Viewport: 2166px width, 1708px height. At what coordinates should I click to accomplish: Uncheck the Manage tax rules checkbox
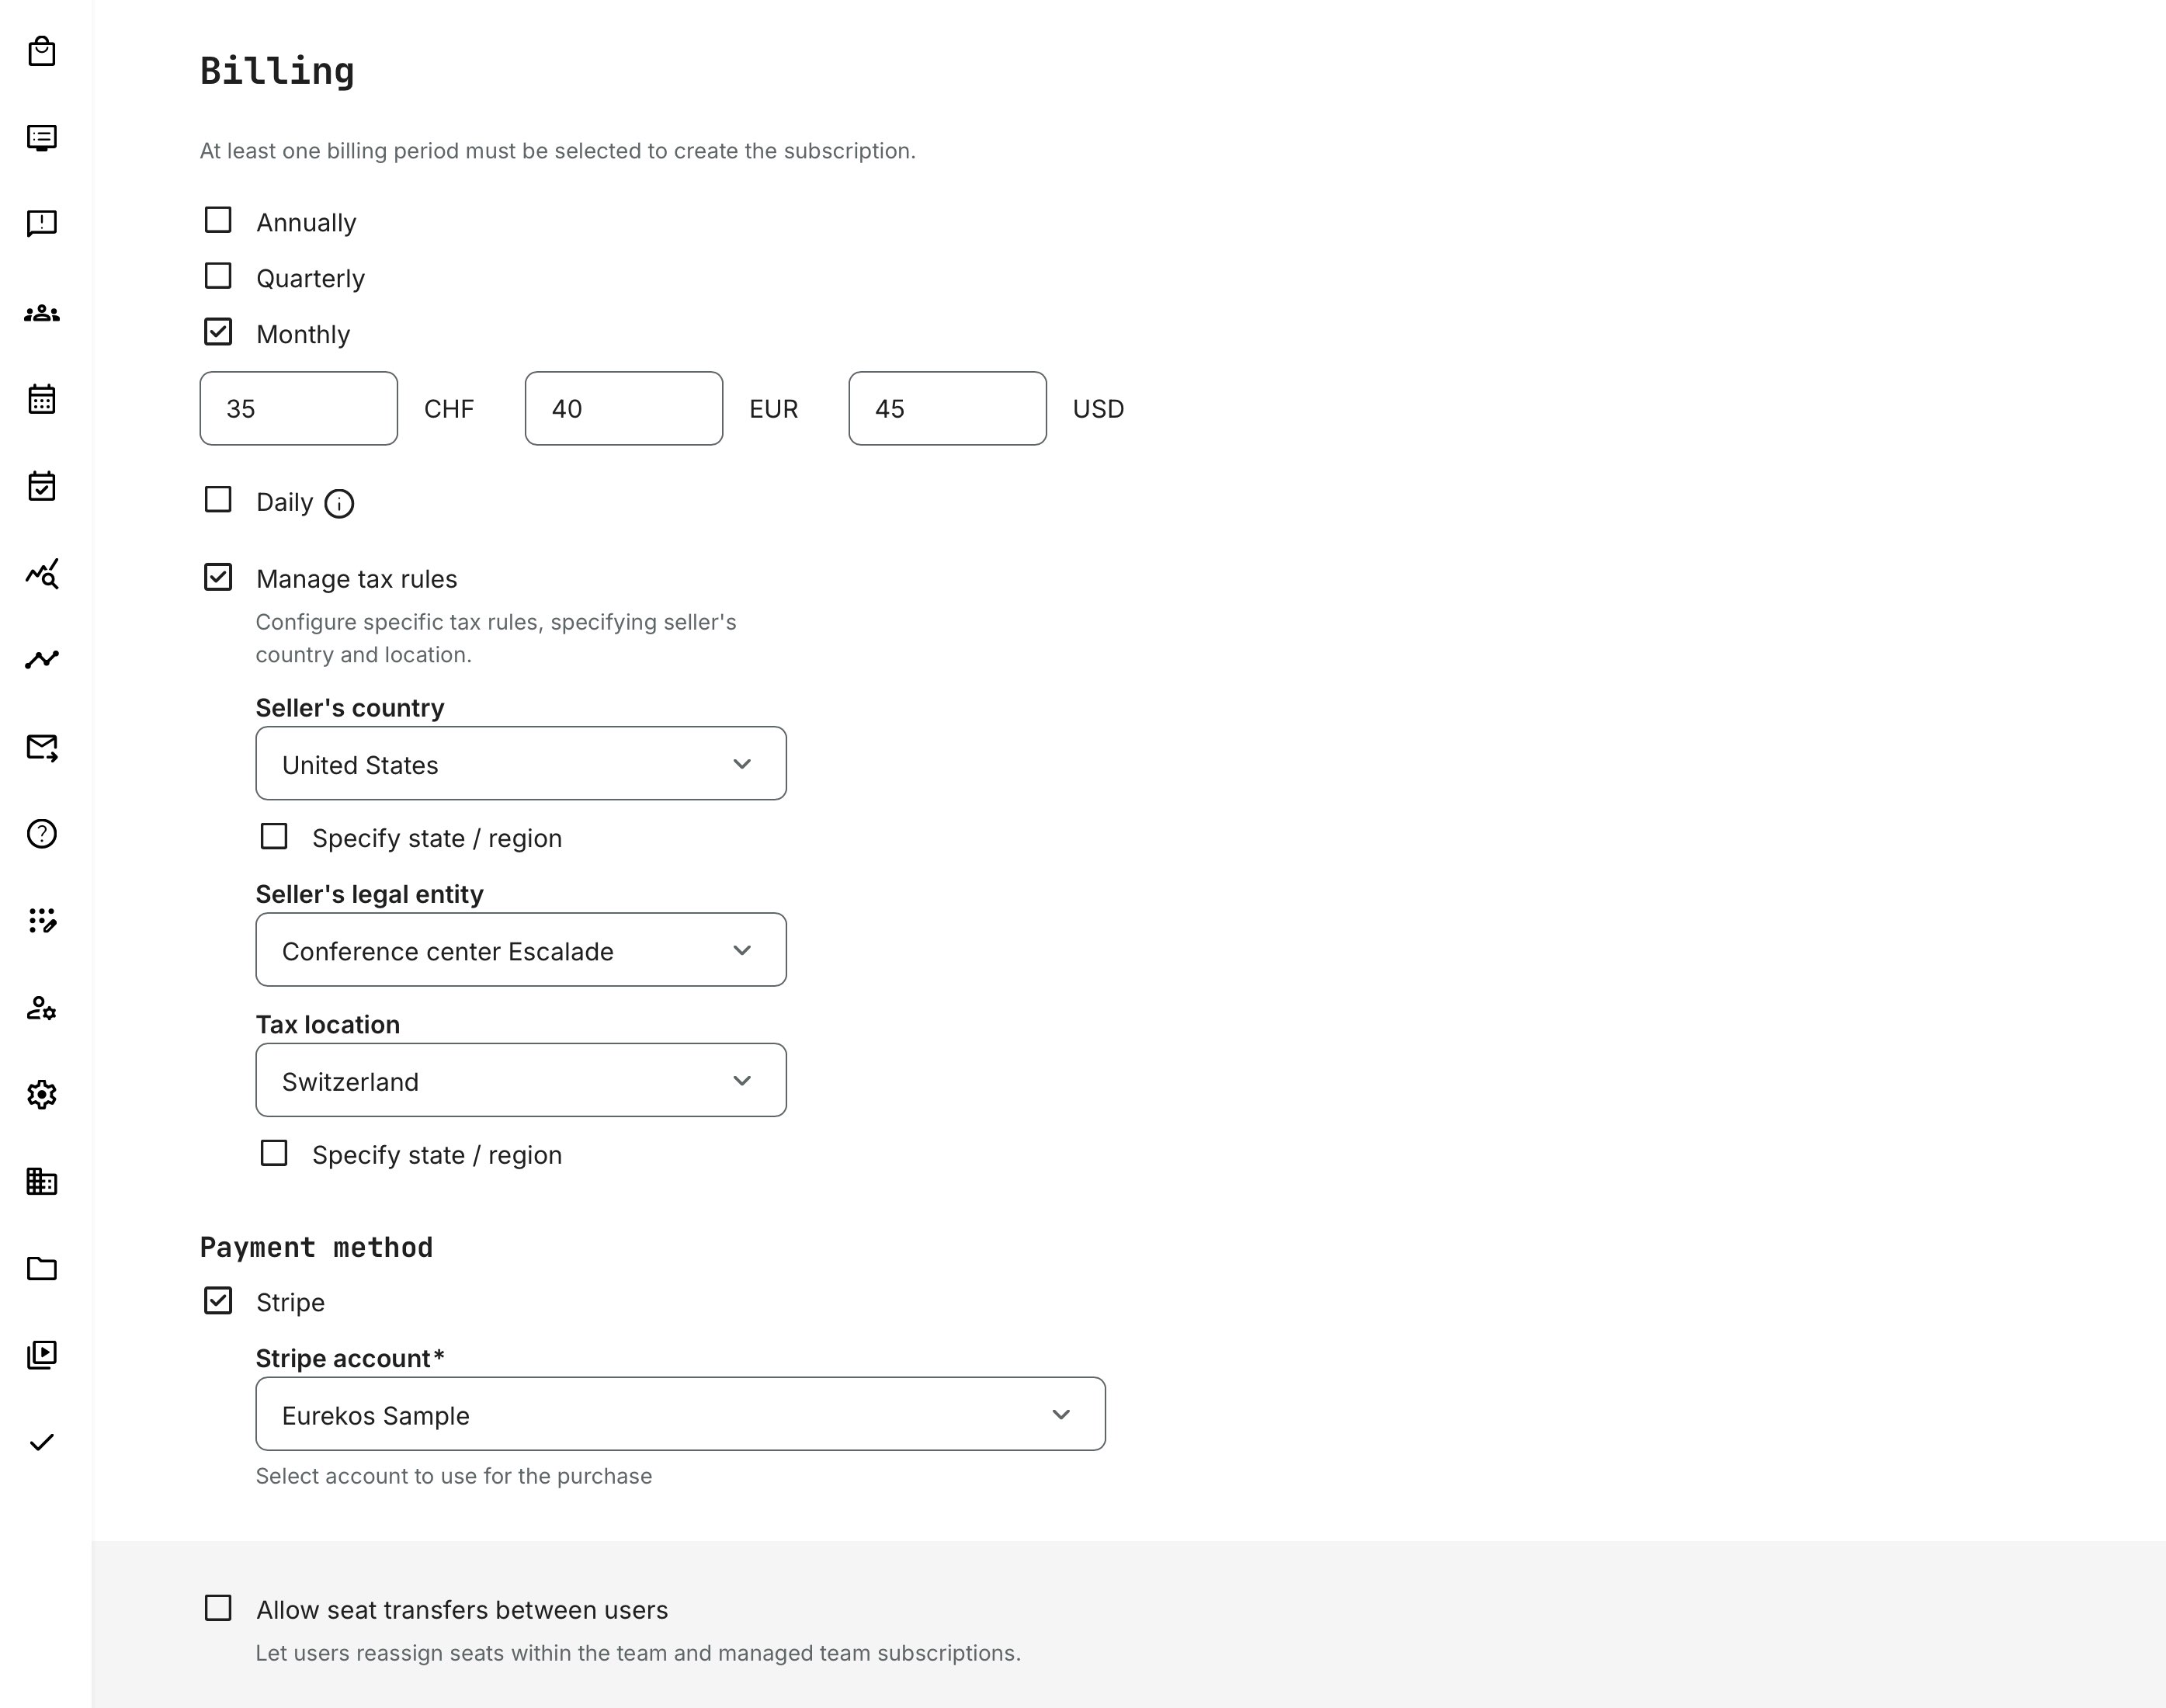tap(218, 576)
